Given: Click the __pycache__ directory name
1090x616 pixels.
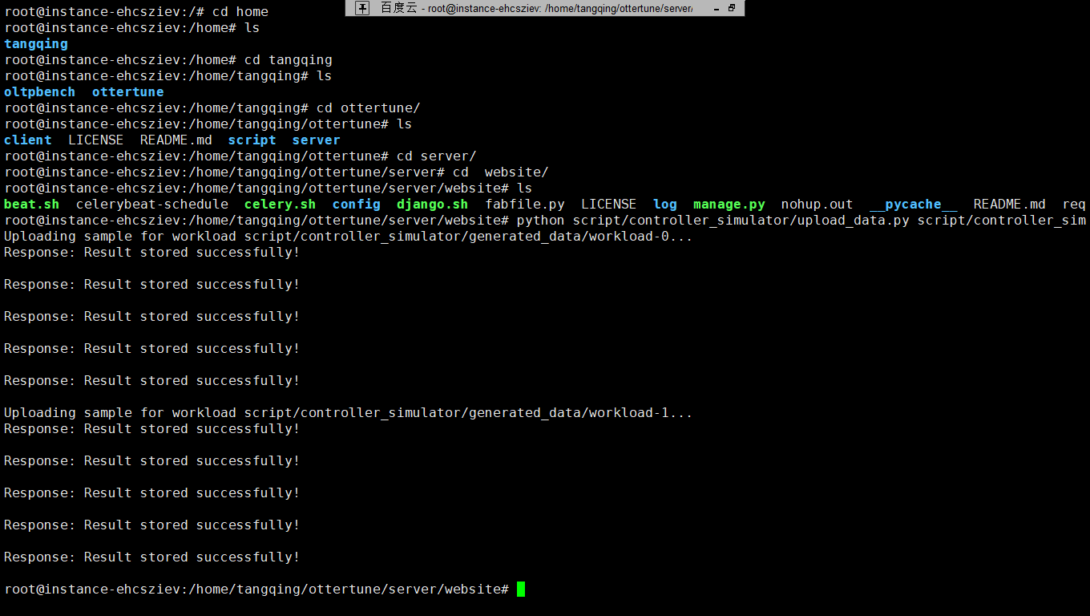Looking at the screenshot, I should [x=913, y=204].
